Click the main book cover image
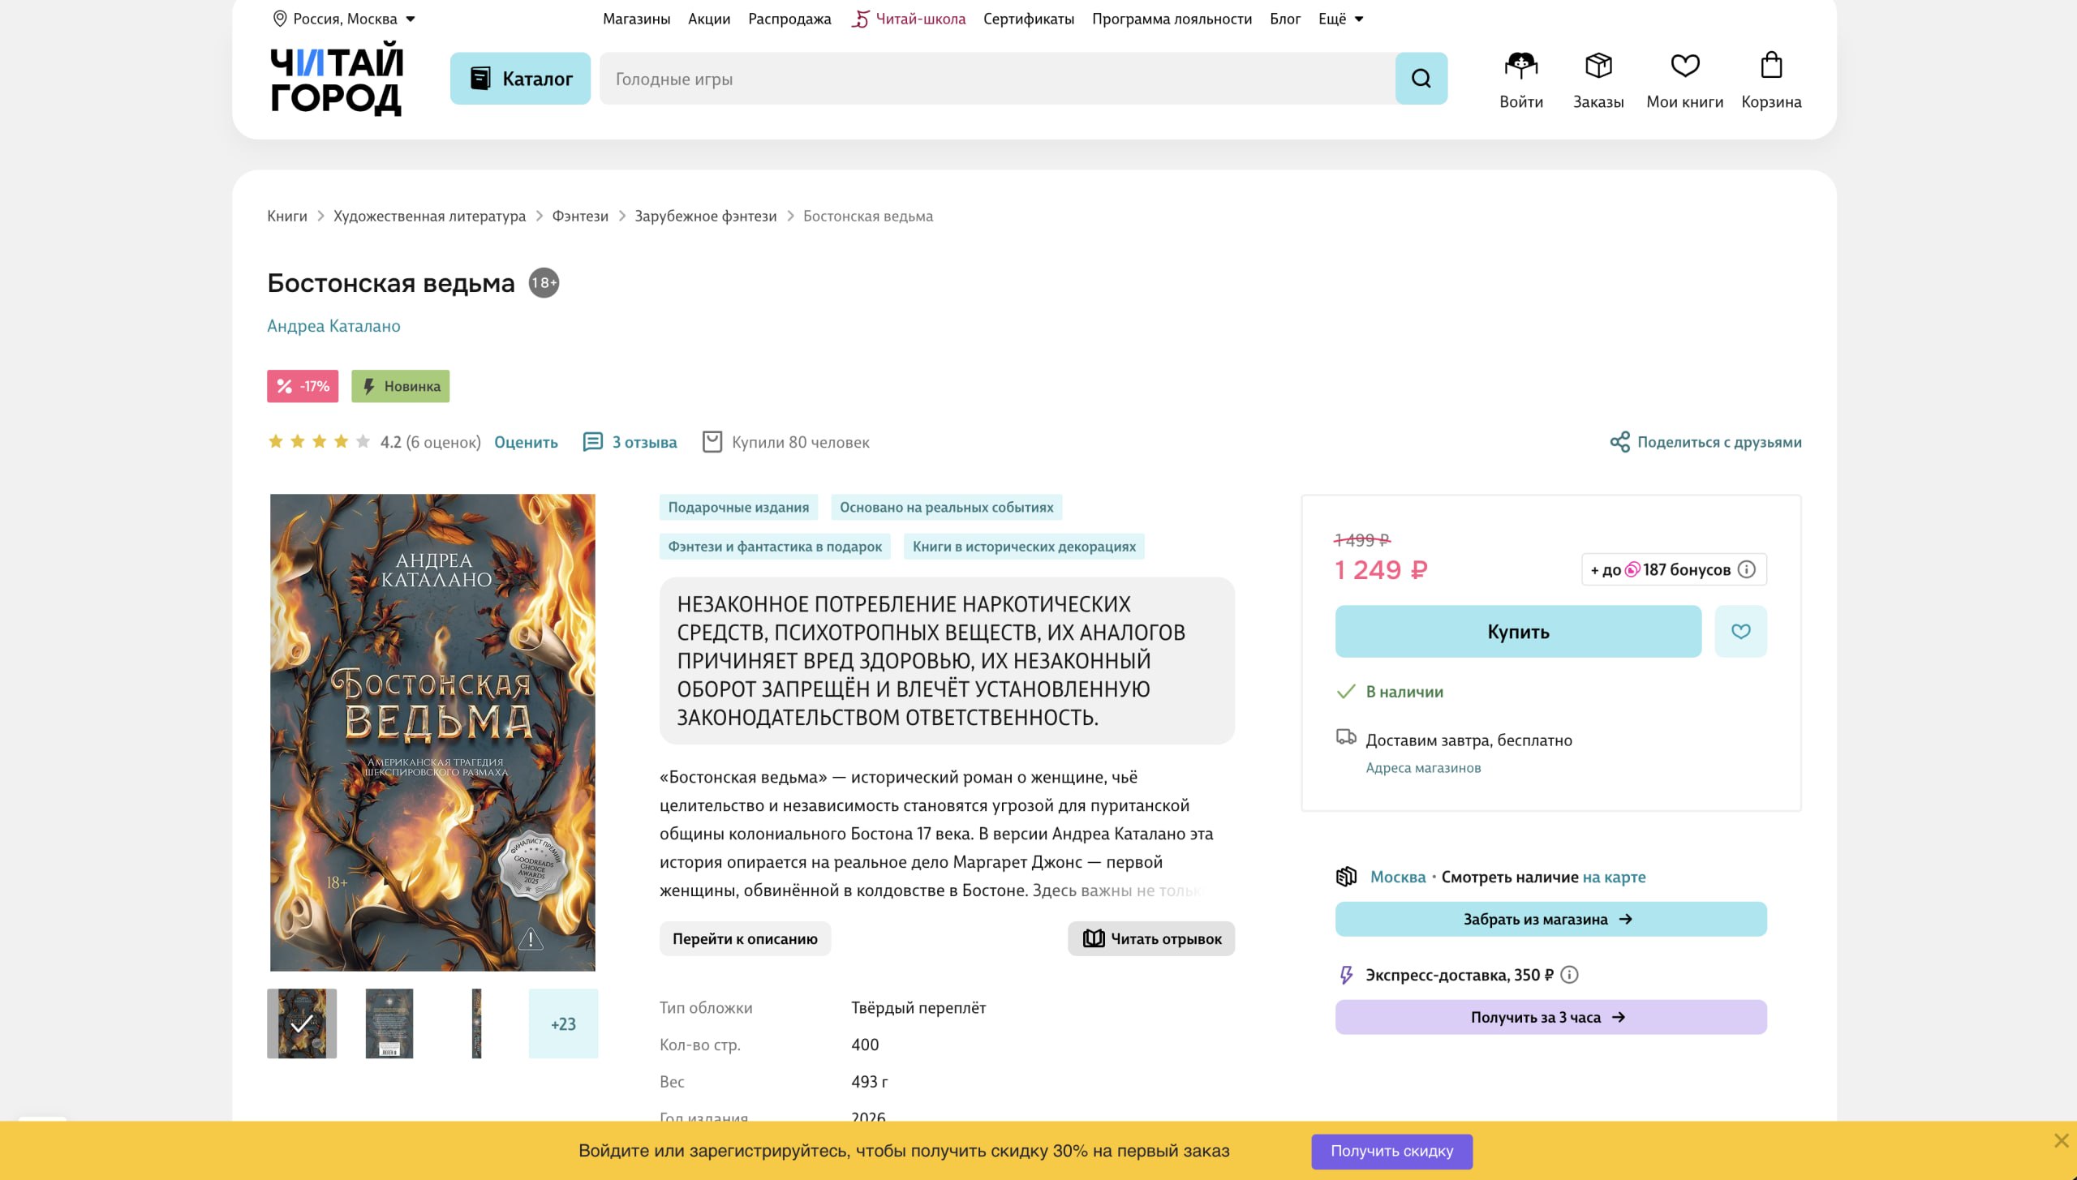Screen dimensions: 2077x1180 432,732
